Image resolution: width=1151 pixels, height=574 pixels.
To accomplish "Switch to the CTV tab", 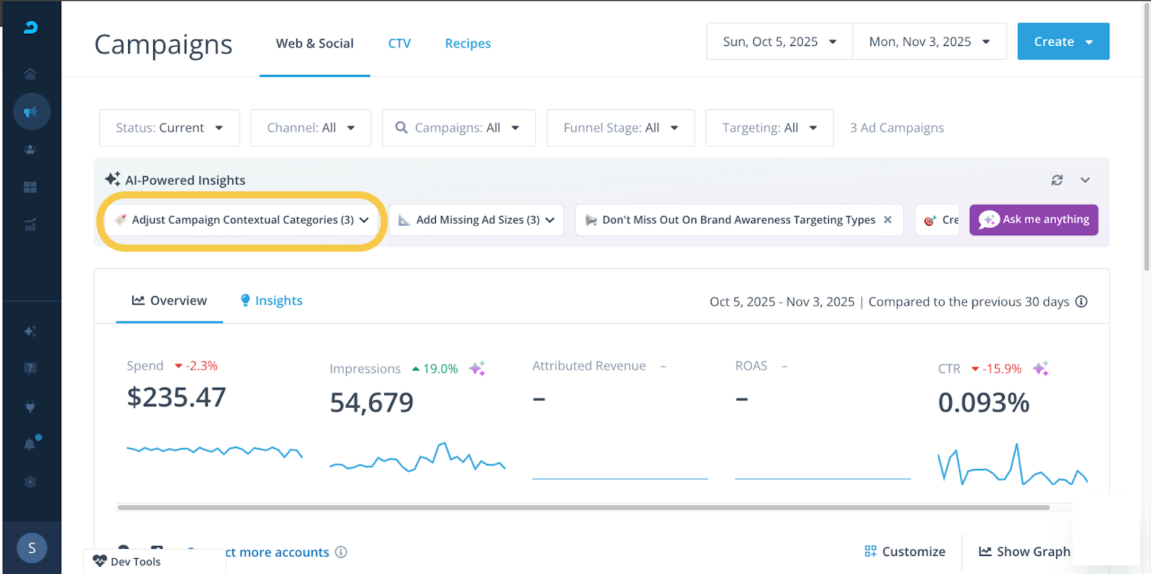I will coord(399,43).
